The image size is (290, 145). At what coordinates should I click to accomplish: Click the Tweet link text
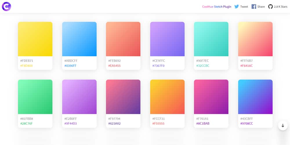[x=244, y=7]
